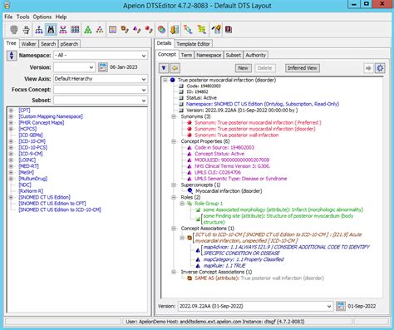The width and height of the screenshot is (394, 330).
Task: Click the orange down-arrow import toolbar icon
Action: [x=175, y=29]
